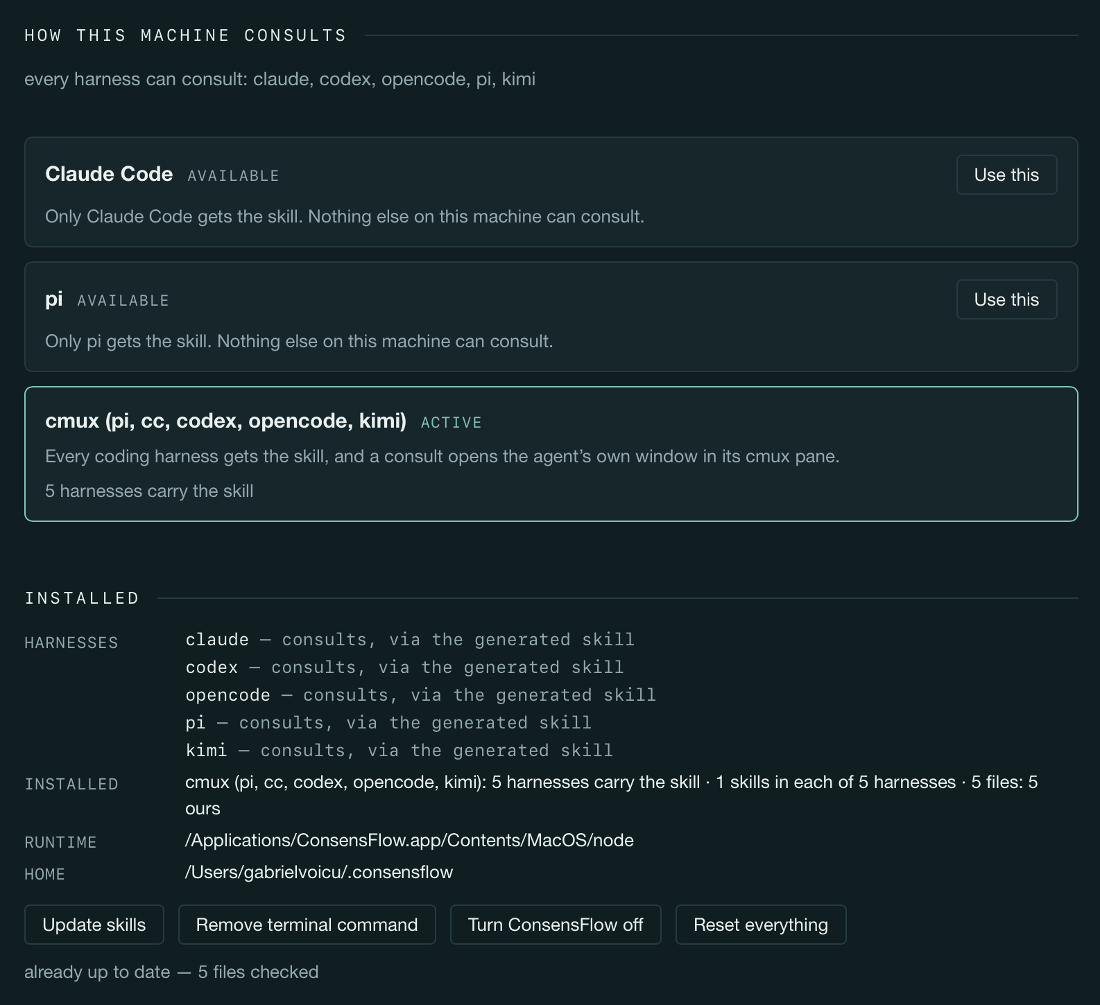Viewport: 1100px width, 1005px height.
Task: Click 'Only Claude Code gets the skill' description
Action: pyautogui.click(x=345, y=216)
